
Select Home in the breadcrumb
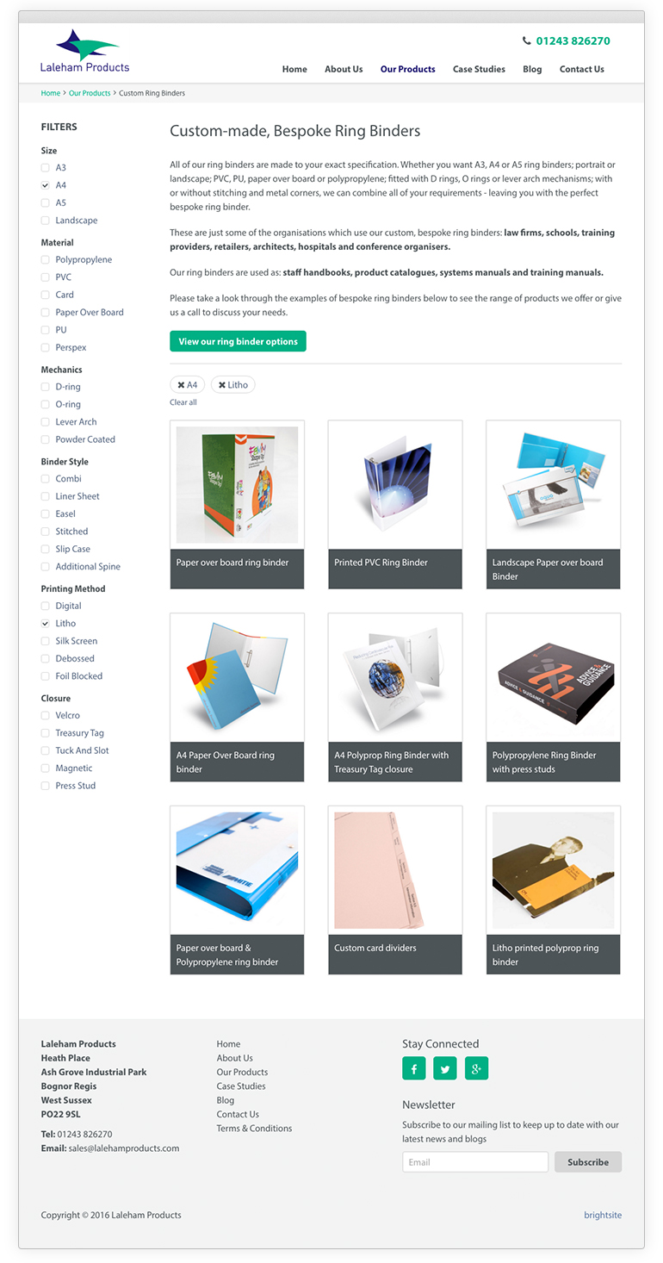pos(51,93)
